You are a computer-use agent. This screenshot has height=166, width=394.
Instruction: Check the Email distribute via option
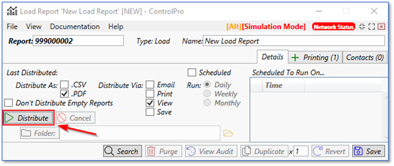150,85
